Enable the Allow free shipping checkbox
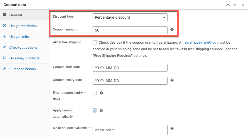Screen dimensions: 248x139 [x=95, y=42]
